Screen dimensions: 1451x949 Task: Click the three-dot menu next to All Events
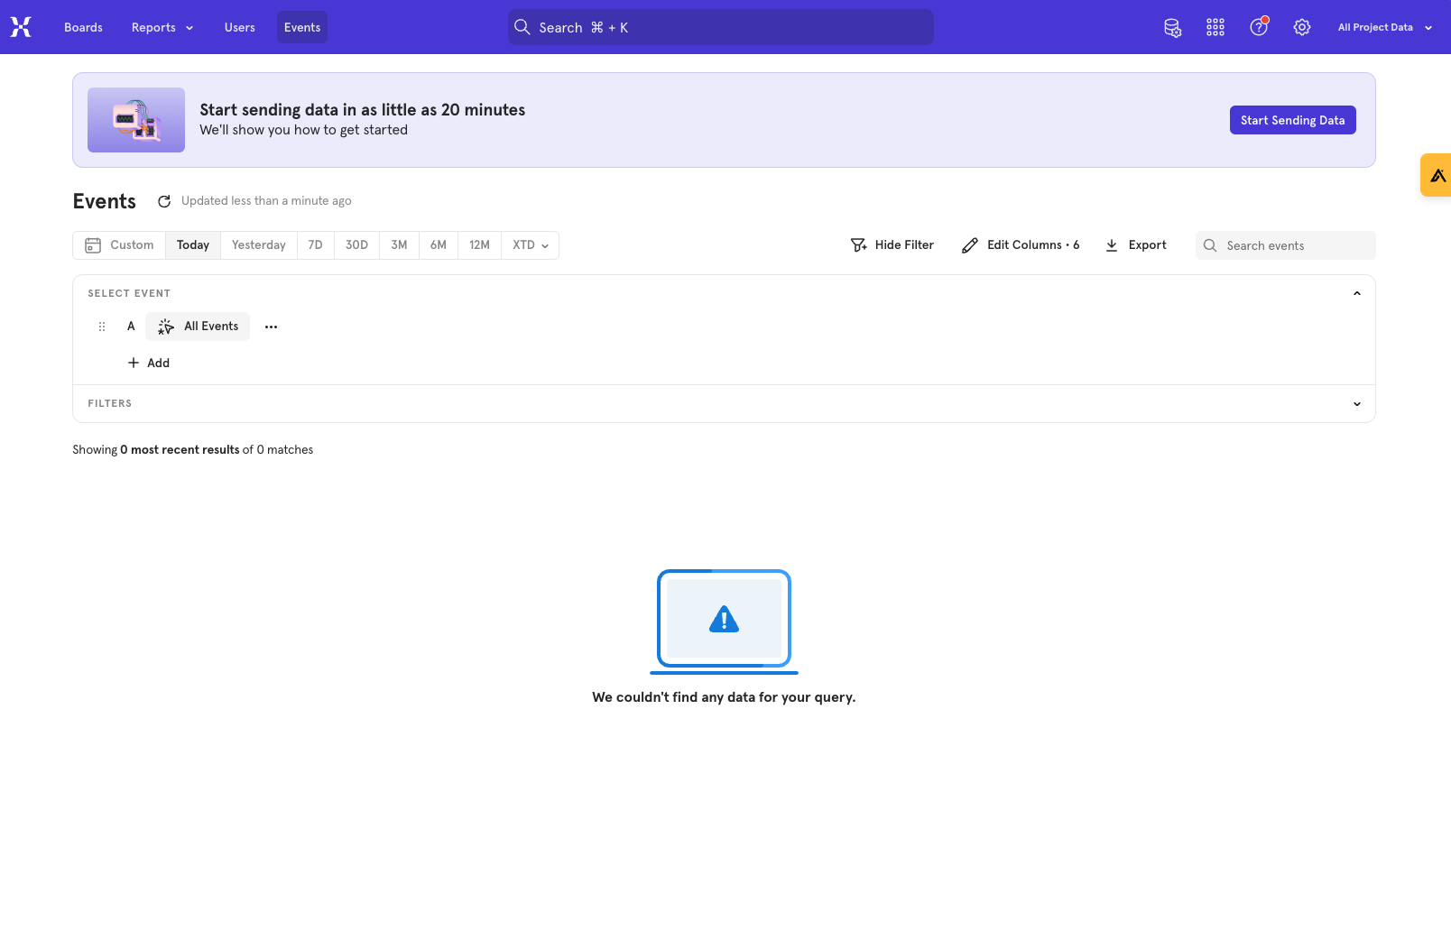coord(271,327)
